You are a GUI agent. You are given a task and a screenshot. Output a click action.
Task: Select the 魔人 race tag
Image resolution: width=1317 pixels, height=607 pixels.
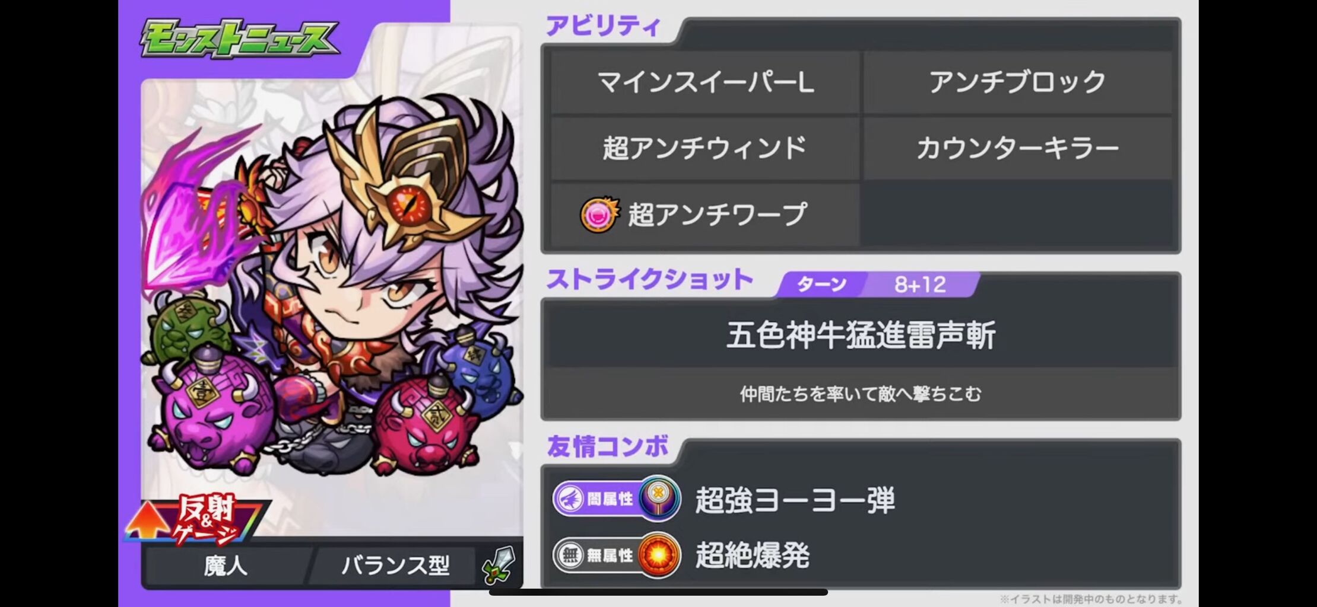pyautogui.click(x=226, y=565)
